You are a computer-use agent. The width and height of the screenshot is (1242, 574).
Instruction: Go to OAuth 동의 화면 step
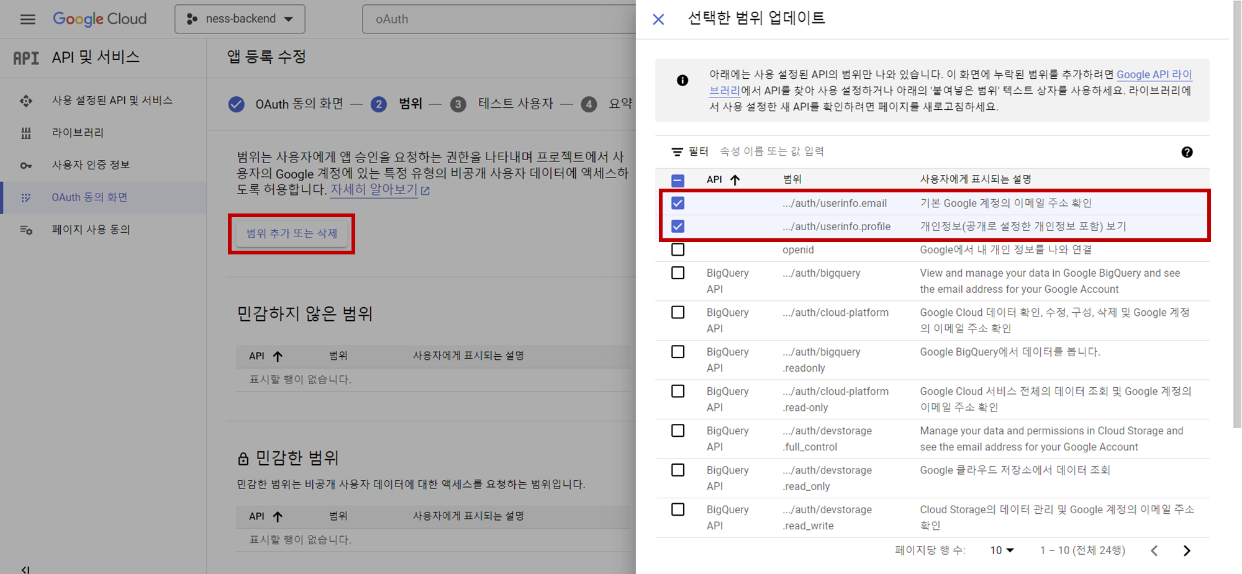286,104
